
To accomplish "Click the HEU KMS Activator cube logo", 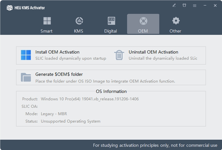I will [x=10, y=8].
